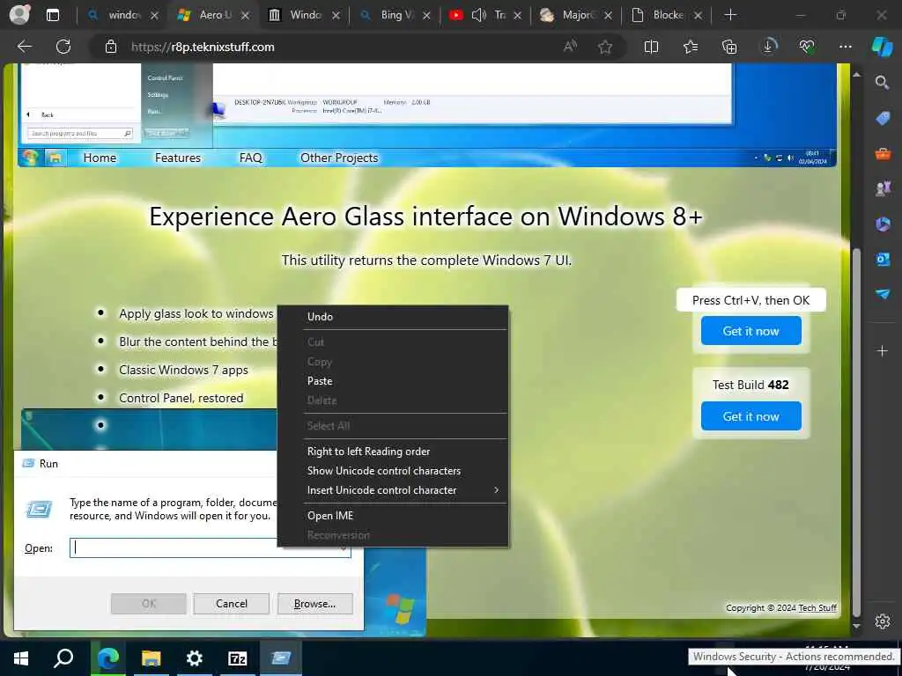Add this page to favorites star
The width and height of the screenshot is (902, 676).
(604, 47)
